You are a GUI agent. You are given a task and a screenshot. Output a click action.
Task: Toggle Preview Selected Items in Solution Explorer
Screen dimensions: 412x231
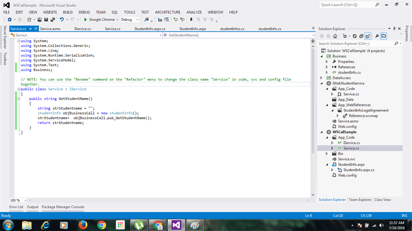point(384,36)
